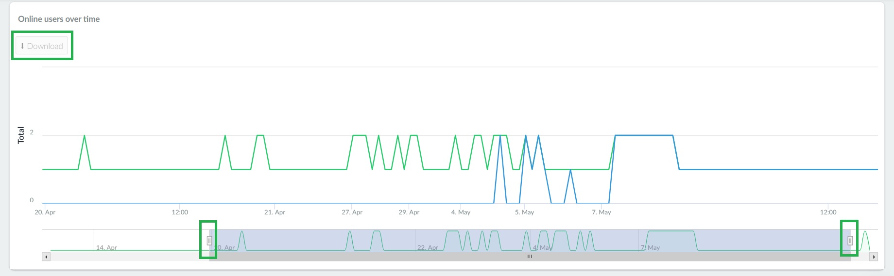Select the right navigator range handle

[850, 240]
